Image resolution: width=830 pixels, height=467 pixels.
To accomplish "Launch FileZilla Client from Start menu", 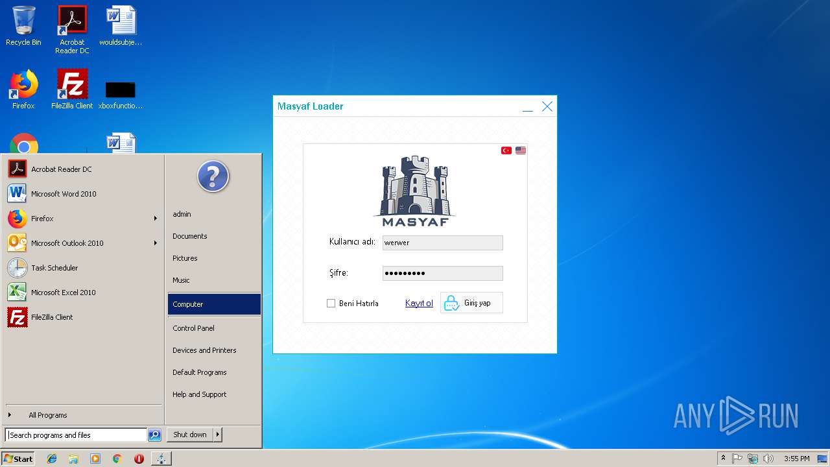I will coord(82,317).
